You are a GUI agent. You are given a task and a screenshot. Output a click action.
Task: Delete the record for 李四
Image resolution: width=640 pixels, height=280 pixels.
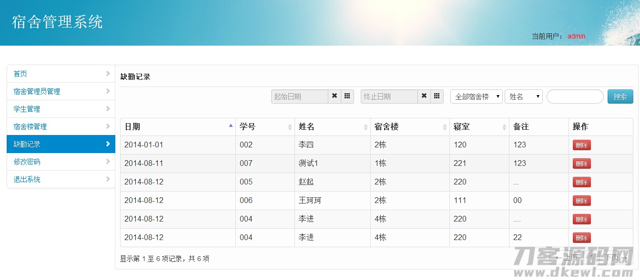(581, 145)
